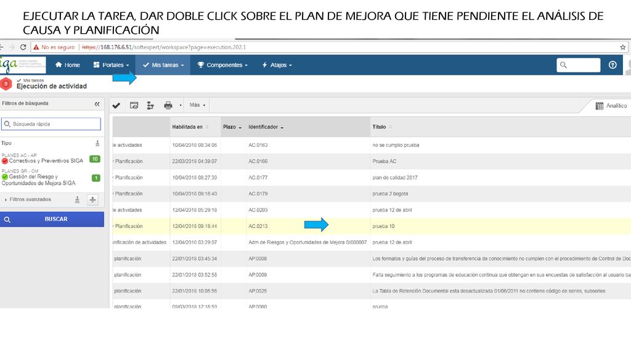Click the Mis tareas breadcrumb label
The image size is (631, 354).
33,81
